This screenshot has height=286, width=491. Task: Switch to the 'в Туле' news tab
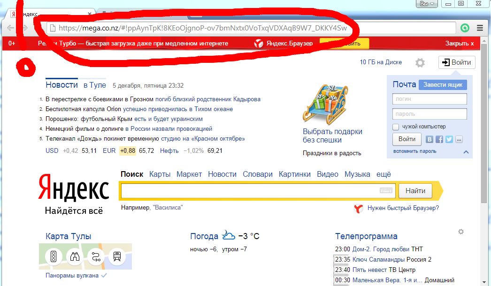point(94,85)
